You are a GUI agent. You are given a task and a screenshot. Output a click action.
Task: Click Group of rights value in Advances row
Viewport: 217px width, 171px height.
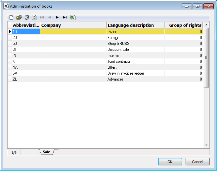click(184, 79)
